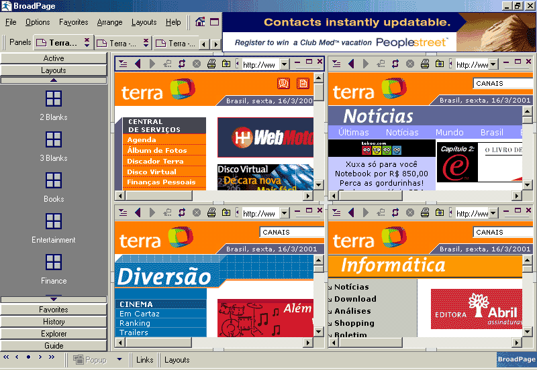The width and height of the screenshot is (537, 370).
Task: Open the Arrange menu
Action: click(x=109, y=22)
